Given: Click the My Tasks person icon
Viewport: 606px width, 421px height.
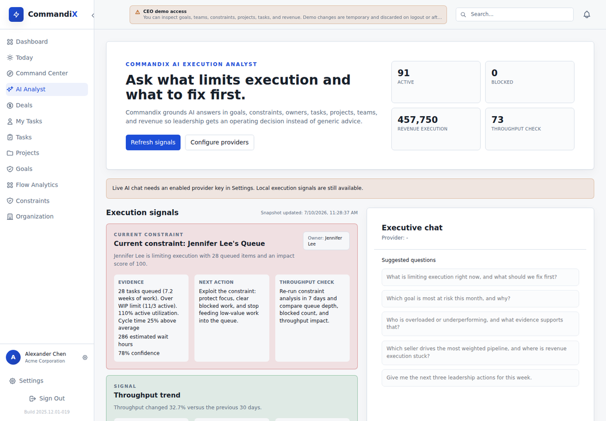Looking at the screenshot, I should (x=10, y=121).
